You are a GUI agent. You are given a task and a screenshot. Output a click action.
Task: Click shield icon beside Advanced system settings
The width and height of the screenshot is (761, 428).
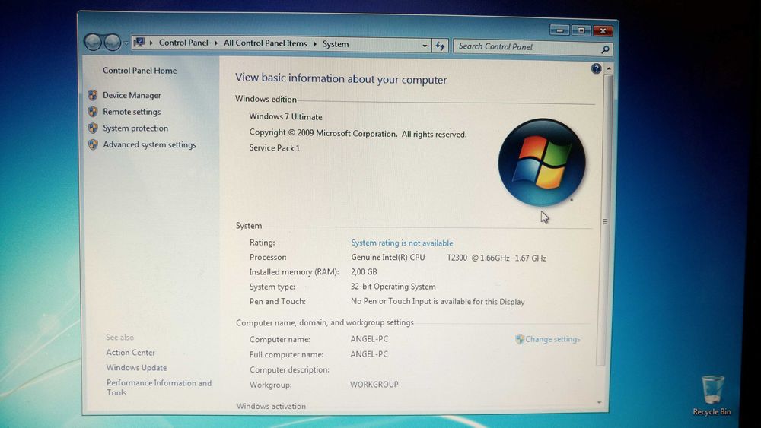(93, 144)
